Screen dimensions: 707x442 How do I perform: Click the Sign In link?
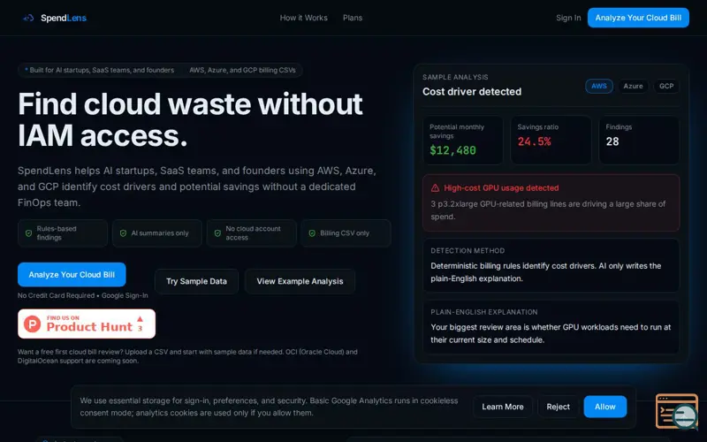(x=568, y=18)
